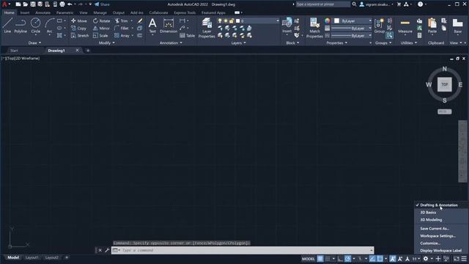Screen dimensions: 469x264
Task: Expand the Draw panel
Action: click(x=34, y=43)
